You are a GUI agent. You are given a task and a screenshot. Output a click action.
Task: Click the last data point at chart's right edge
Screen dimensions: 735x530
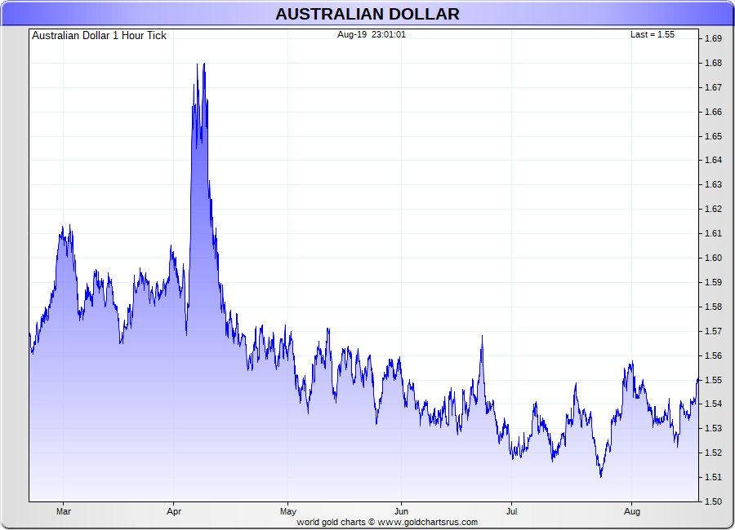697,379
